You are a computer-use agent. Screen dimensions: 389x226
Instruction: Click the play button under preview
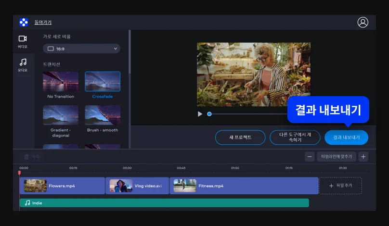(x=200, y=114)
